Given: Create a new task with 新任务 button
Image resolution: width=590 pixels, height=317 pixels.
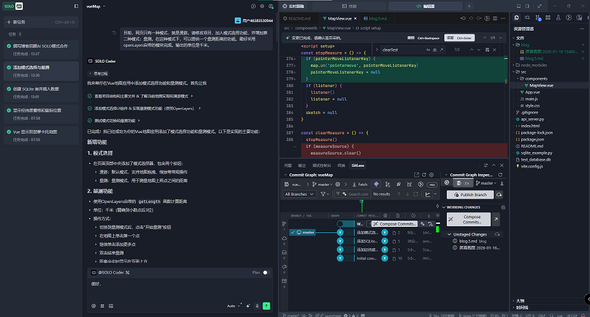Looking at the screenshot, I should coord(41,22).
